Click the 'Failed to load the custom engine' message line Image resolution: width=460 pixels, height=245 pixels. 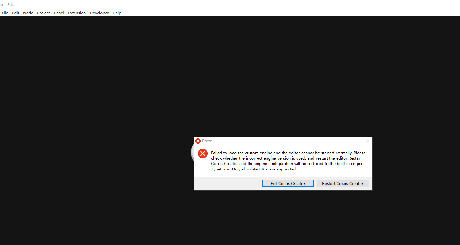pos(288,153)
